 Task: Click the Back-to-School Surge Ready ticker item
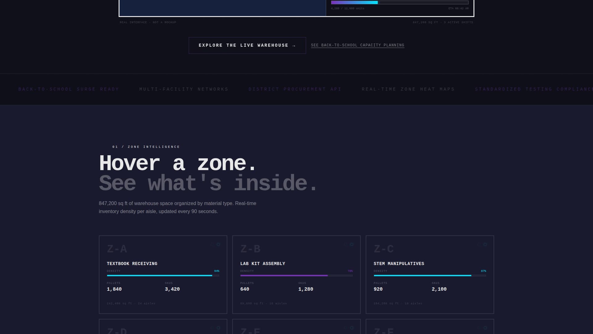point(69,89)
